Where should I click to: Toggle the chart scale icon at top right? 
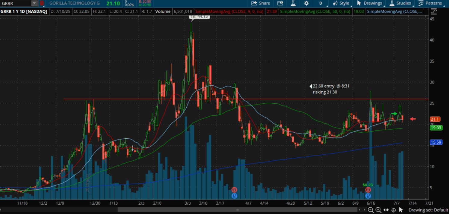(x=434, y=12)
